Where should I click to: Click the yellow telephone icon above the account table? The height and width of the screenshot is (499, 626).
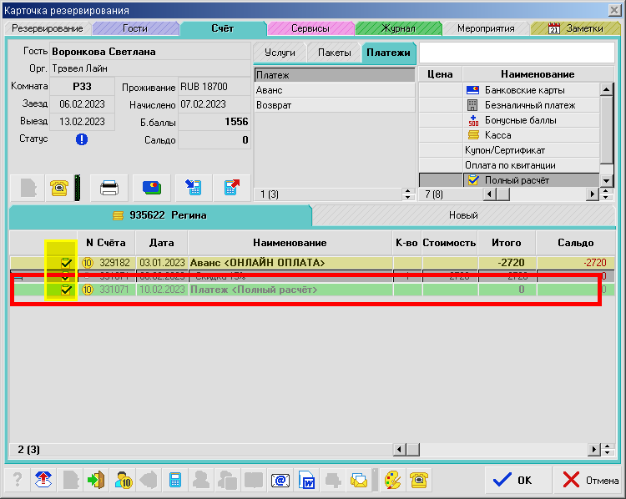click(58, 187)
